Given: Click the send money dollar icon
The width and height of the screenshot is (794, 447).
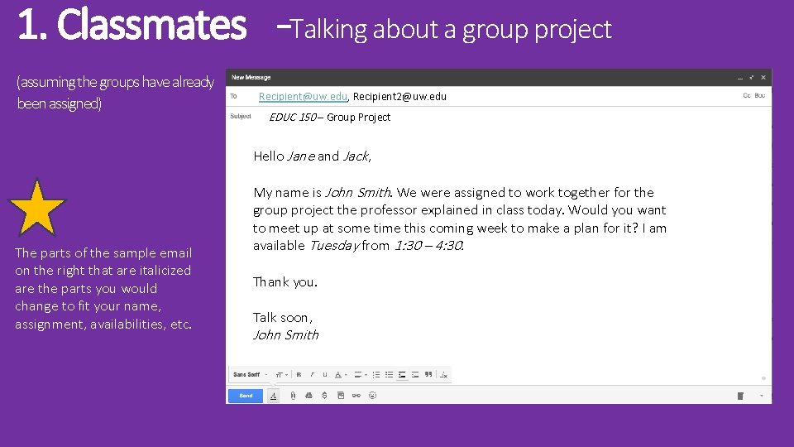Looking at the screenshot, I should pyautogui.click(x=324, y=396).
